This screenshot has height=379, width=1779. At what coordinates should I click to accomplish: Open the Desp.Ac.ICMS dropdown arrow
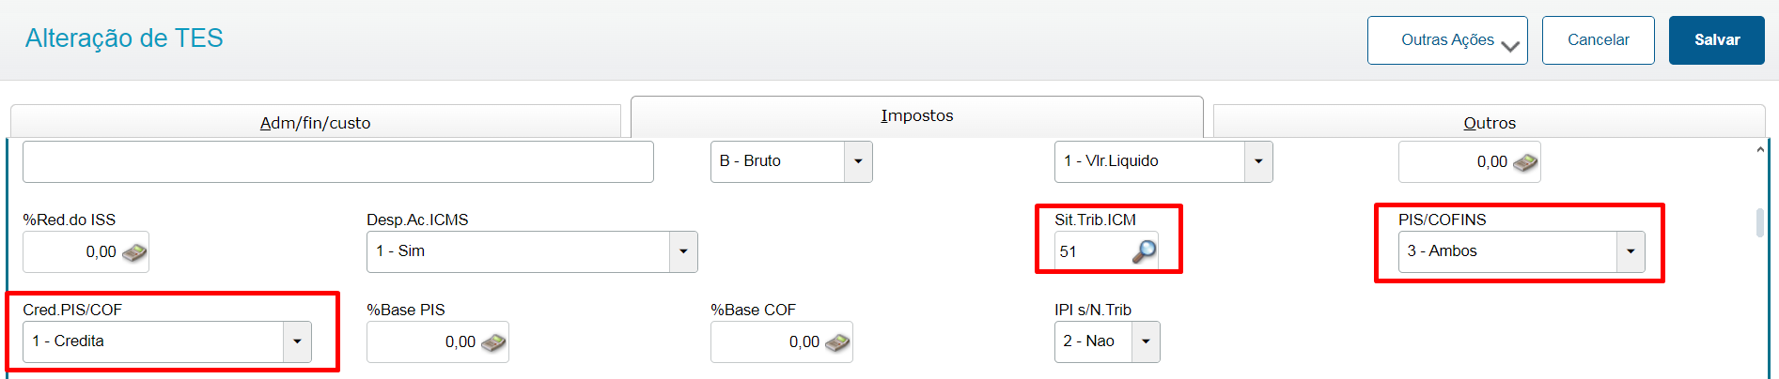click(683, 251)
